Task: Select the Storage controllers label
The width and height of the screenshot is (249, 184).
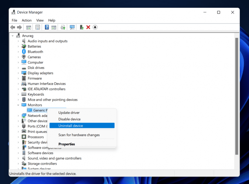Action: (42, 164)
